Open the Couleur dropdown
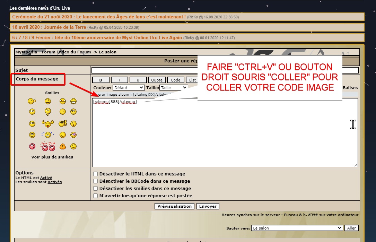This screenshot has height=242, width=376. [129, 88]
